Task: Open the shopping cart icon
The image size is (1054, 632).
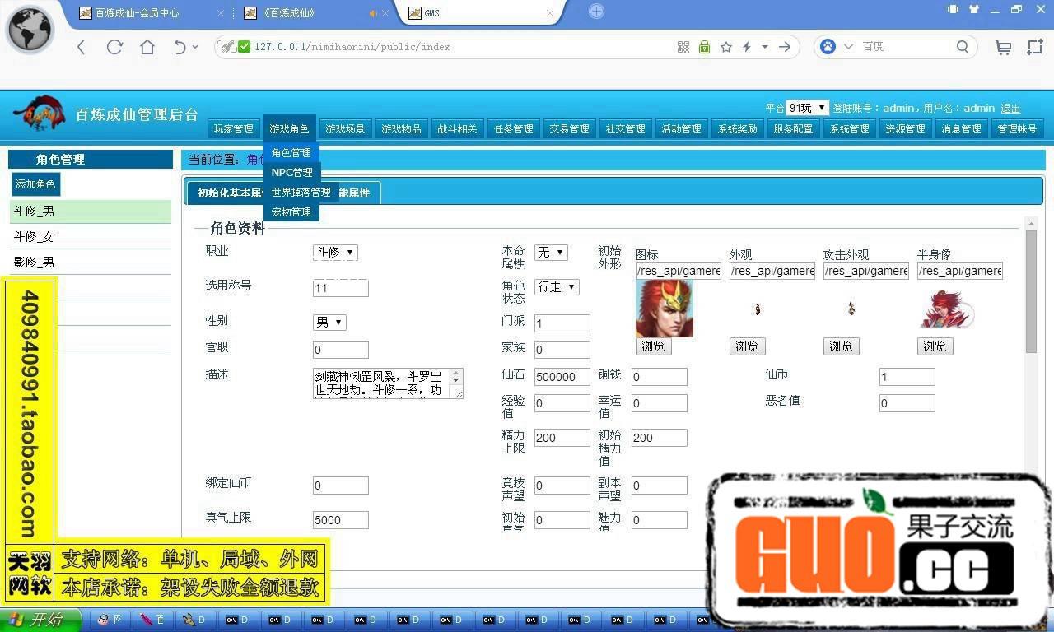Action: pos(1003,48)
